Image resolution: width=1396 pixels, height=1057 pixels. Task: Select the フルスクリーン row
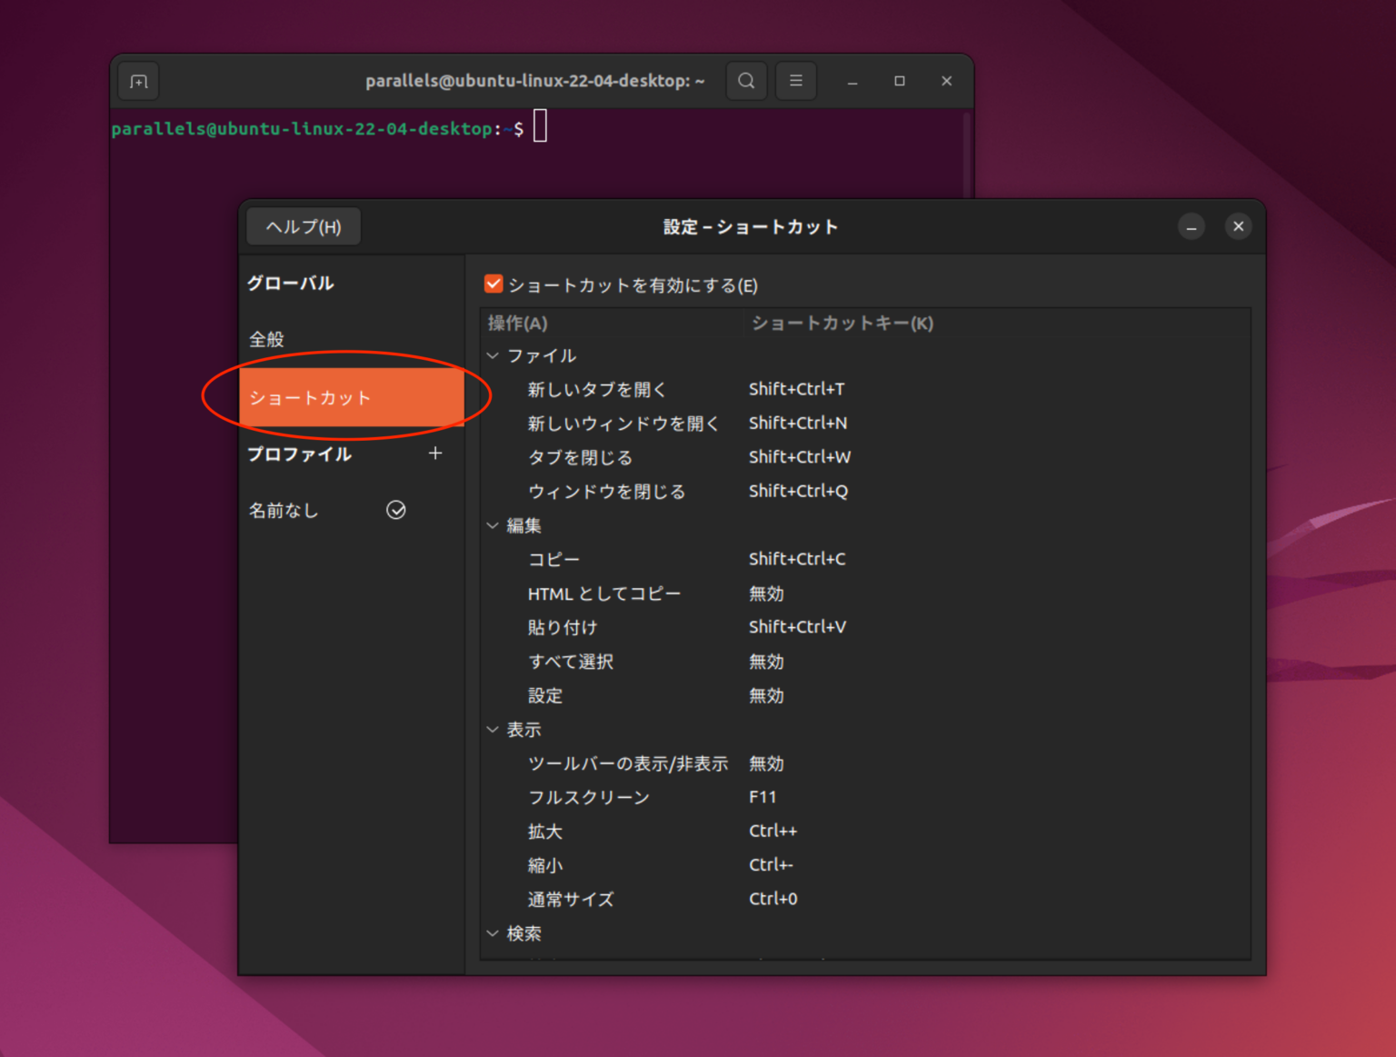(x=865, y=797)
